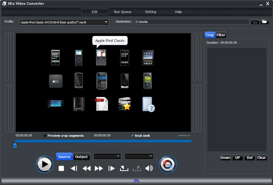Screen dimensions: 273x185
Task: Open the Profile dropdown list
Action: pyautogui.click(x=106, y=22)
